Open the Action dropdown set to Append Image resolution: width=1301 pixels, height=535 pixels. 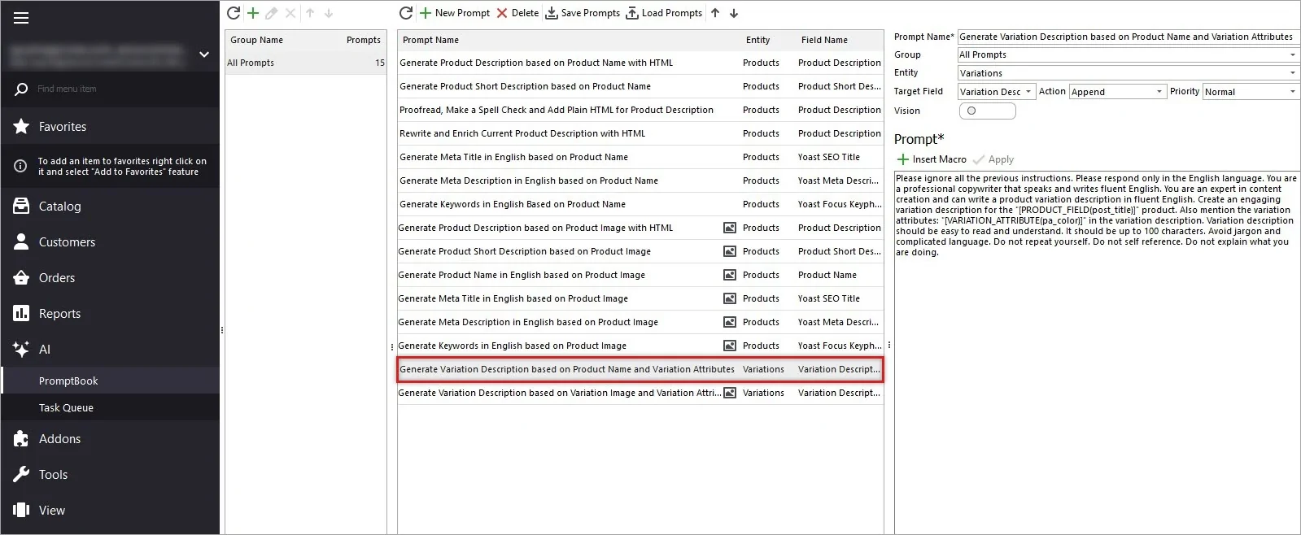click(1159, 92)
